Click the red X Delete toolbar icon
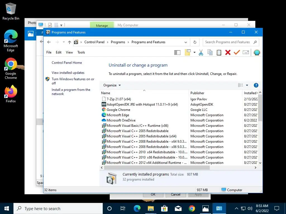The image size is (286, 214). 228,52
